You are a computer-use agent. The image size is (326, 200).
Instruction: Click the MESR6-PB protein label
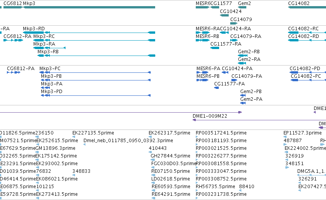pos(208,76)
